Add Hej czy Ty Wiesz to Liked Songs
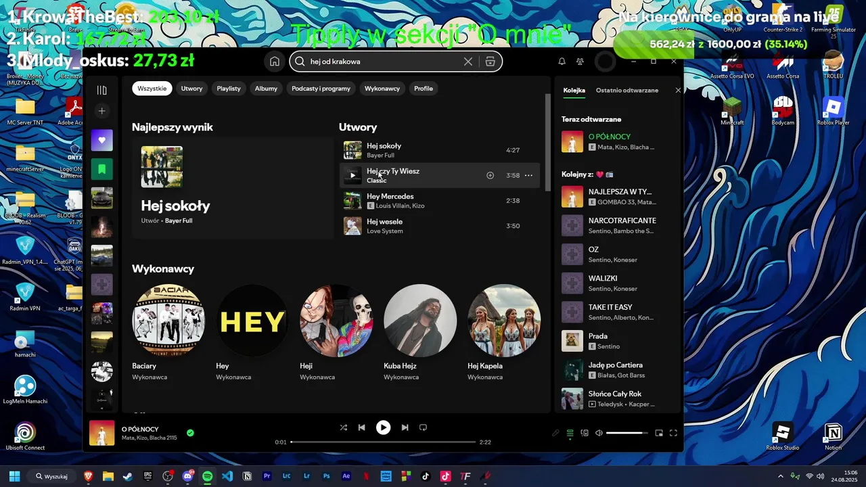Viewport: 866px width, 487px height. point(491,175)
